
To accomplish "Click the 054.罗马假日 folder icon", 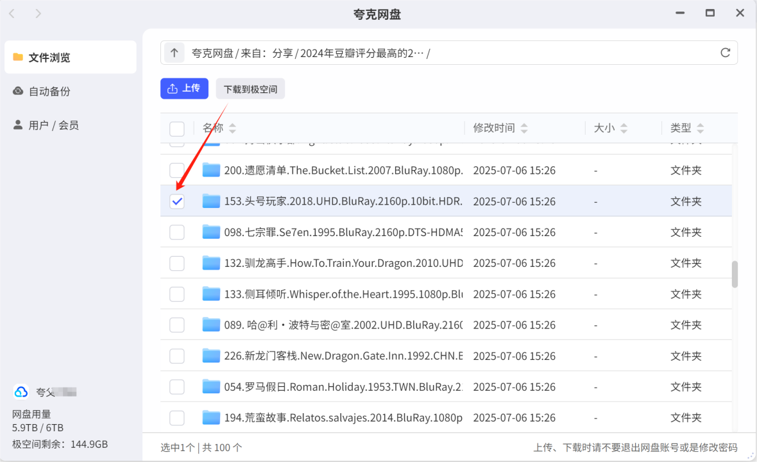I will click(x=211, y=386).
